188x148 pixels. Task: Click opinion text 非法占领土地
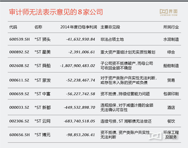tap(112, 39)
